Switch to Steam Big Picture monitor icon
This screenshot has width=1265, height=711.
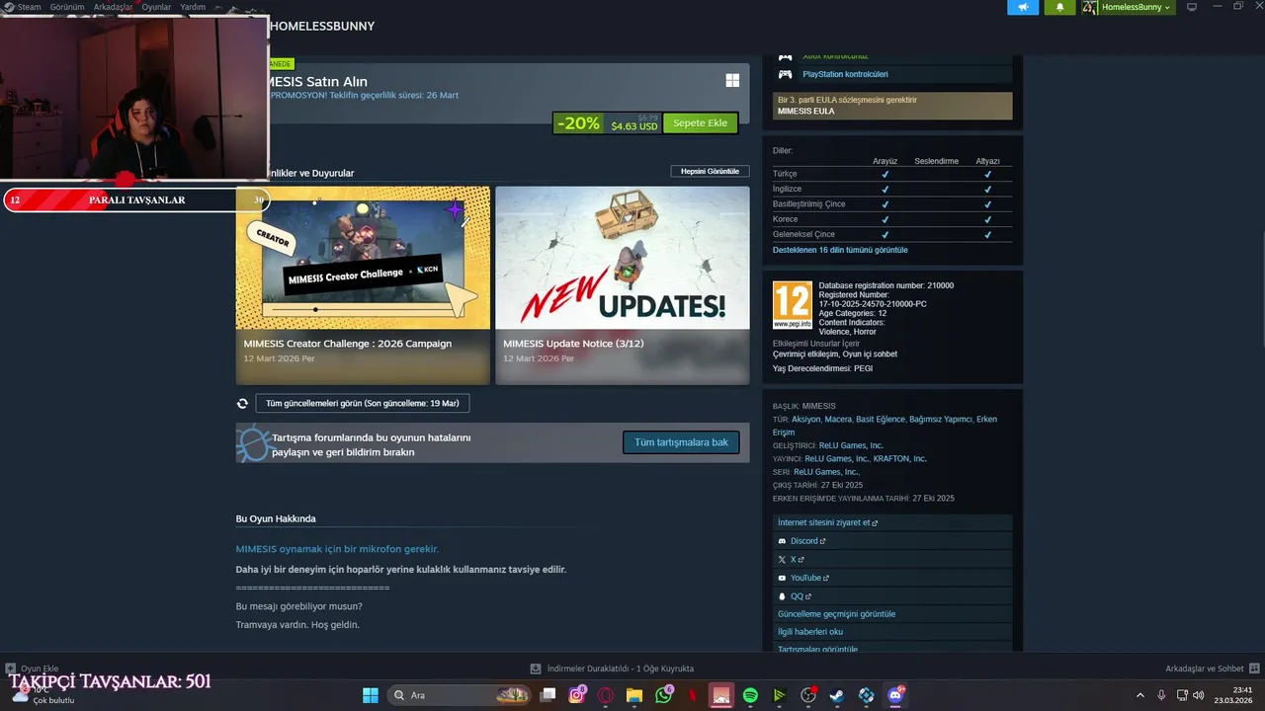click(1192, 7)
